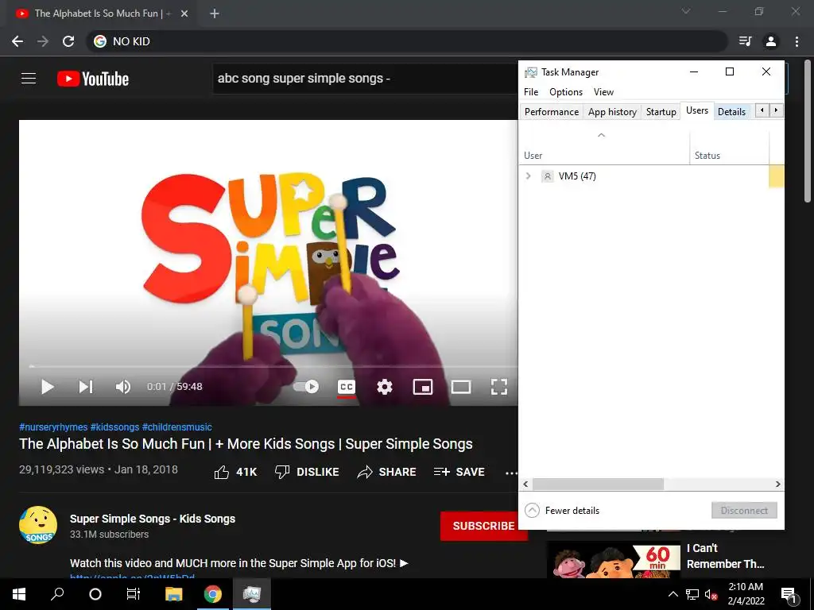Open the more actions ellipsis
This screenshot has height=610, width=814.
pos(511,473)
